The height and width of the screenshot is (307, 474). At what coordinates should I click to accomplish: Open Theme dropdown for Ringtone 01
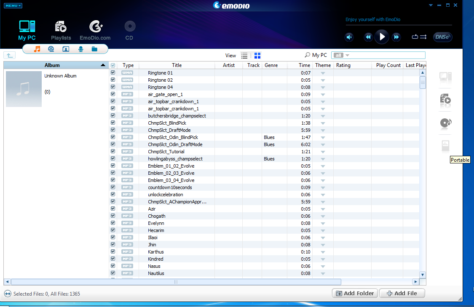coord(323,73)
